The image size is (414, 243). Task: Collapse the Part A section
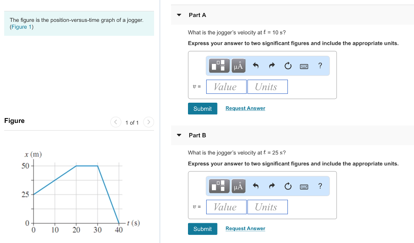pyautogui.click(x=180, y=15)
